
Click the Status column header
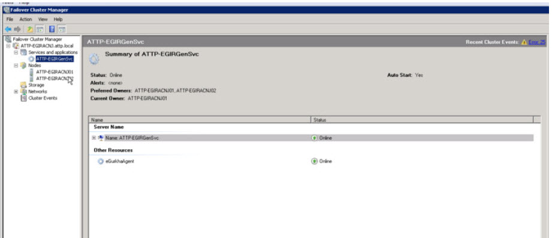pyautogui.click(x=422, y=120)
